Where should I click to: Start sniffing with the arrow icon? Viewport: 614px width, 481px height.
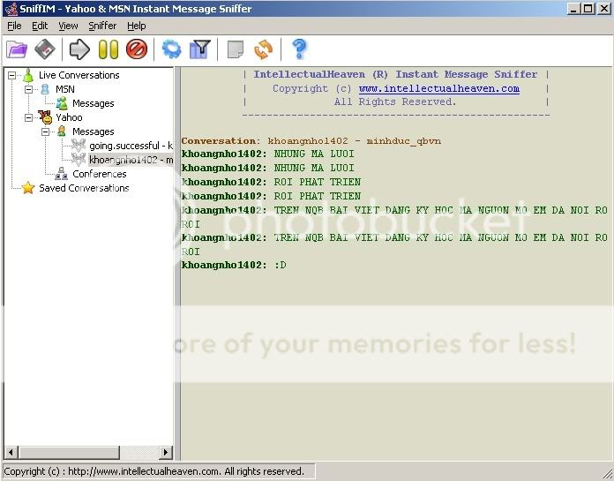[79, 49]
